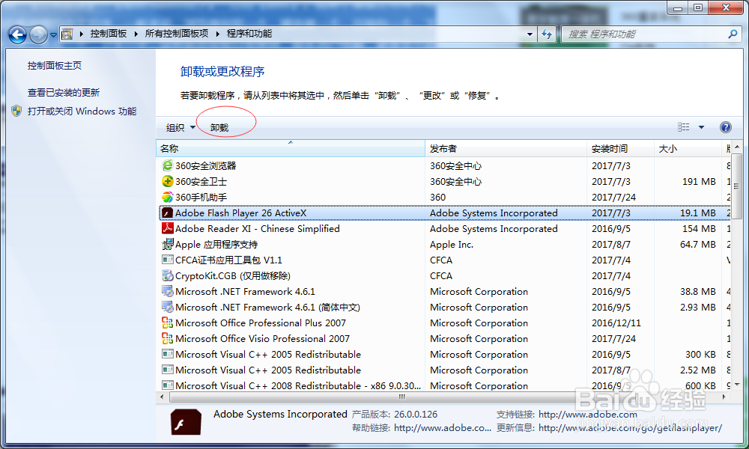
Task: Go back with the blue back arrow
Action: point(18,34)
